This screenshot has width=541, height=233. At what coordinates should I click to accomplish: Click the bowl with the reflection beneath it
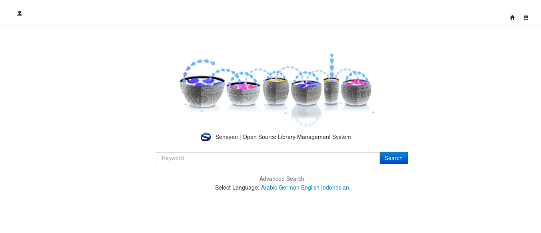tap(306, 94)
